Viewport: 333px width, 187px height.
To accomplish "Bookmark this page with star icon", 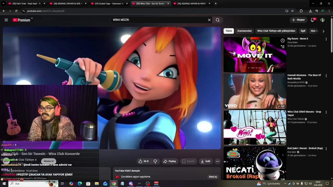I will pyautogui.click(x=292, y=11).
